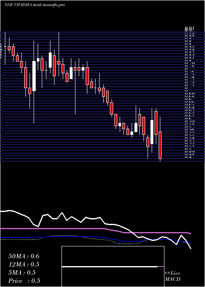The height and width of the screenshot is (287, 205).
Task: Click the NSE VIVIDHA mail.munafa.pro chart title
Action: (34, 5)
